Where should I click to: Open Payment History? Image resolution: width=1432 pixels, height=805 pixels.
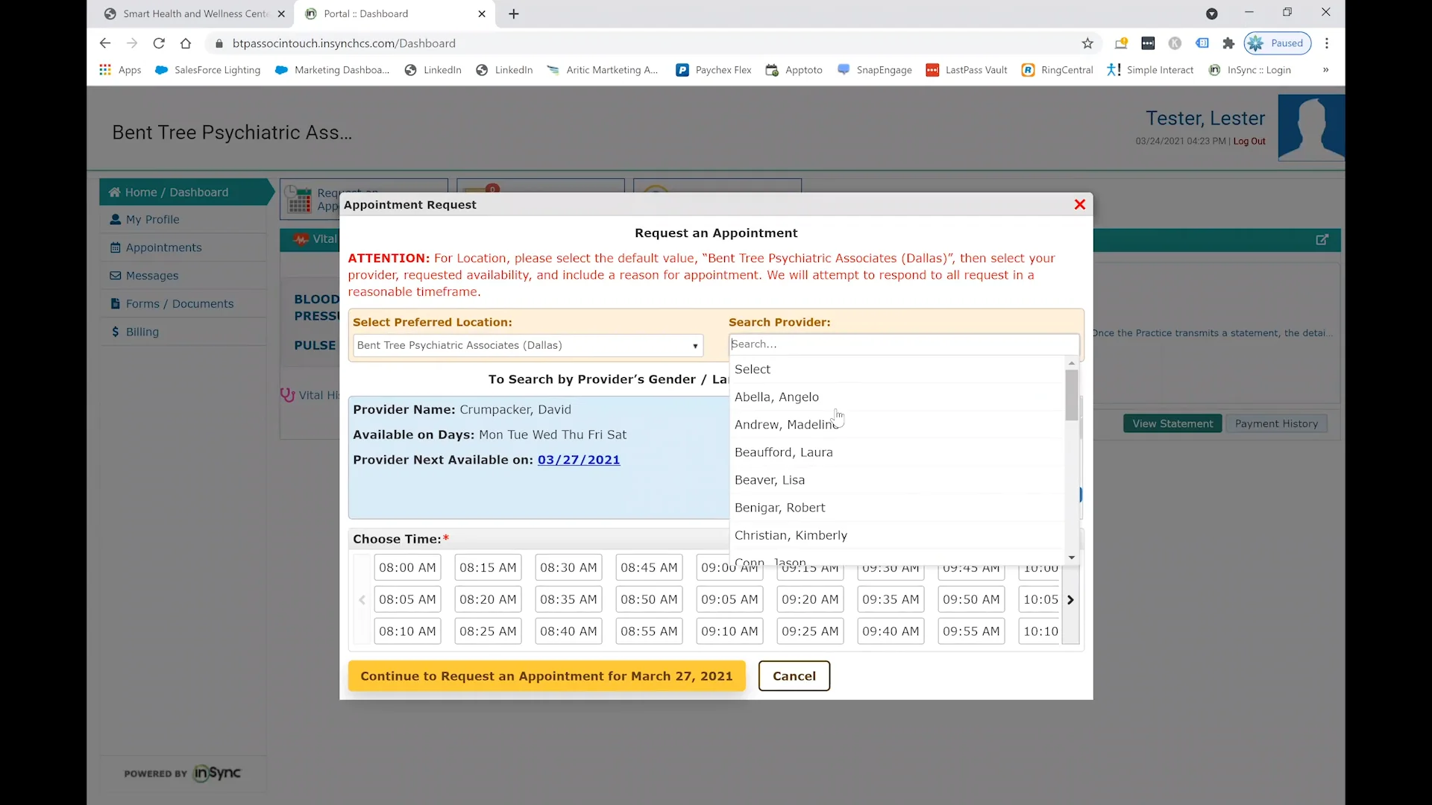pyautogui.click(x=1276, y=423)
